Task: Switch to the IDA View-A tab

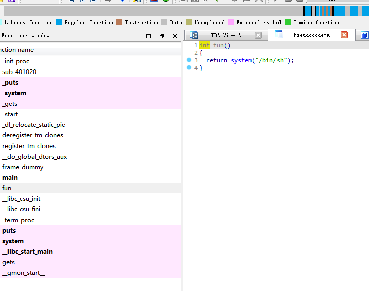Action: point(226,35)
